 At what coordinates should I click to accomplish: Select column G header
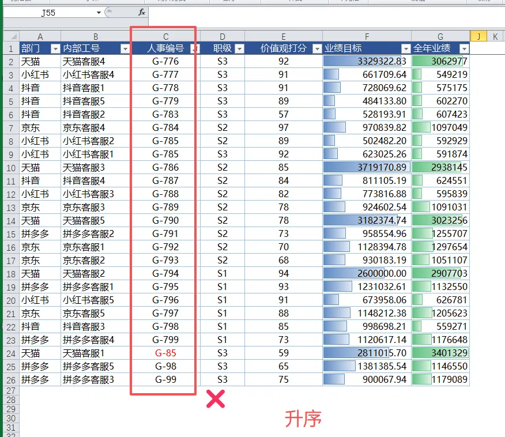click(440, 36)
